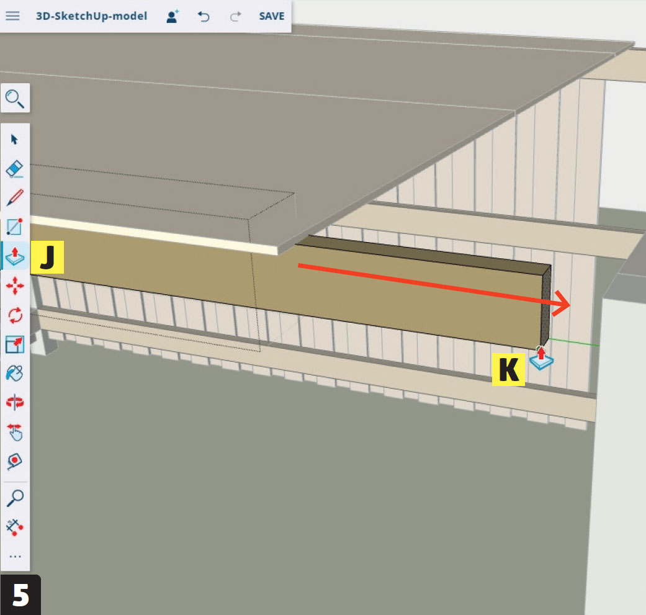Viewport: 646px width, 615px height.
Task: Click the 3D-SketchUp-model file name
Action: click(x=92, y=16)
